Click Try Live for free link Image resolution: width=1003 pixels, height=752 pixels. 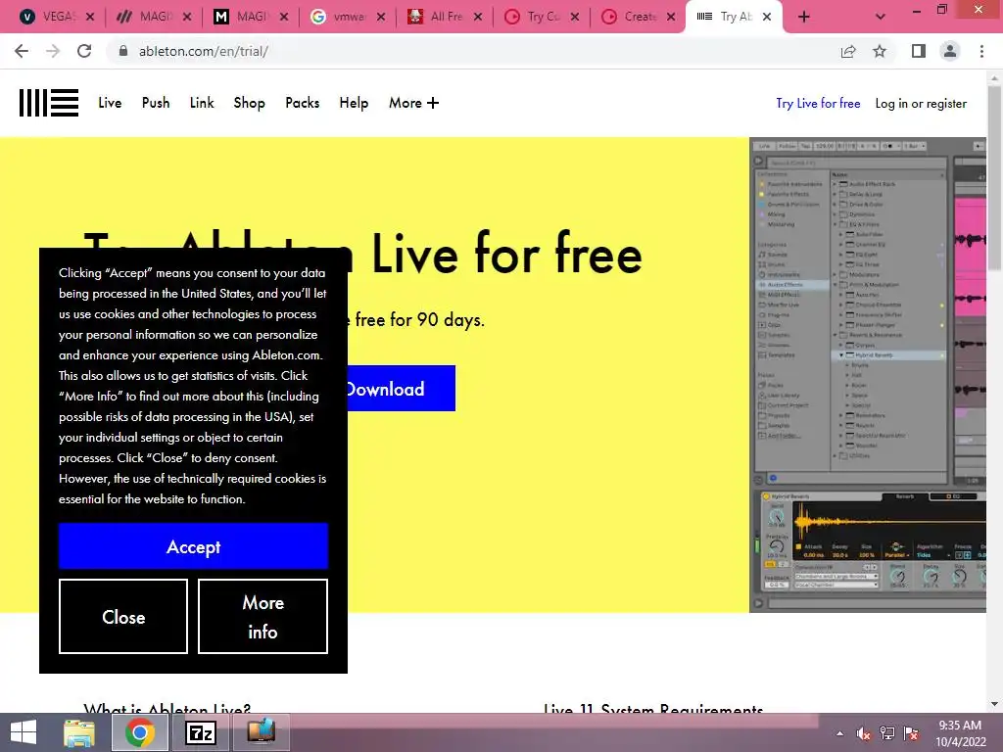[x=818, y=104]
